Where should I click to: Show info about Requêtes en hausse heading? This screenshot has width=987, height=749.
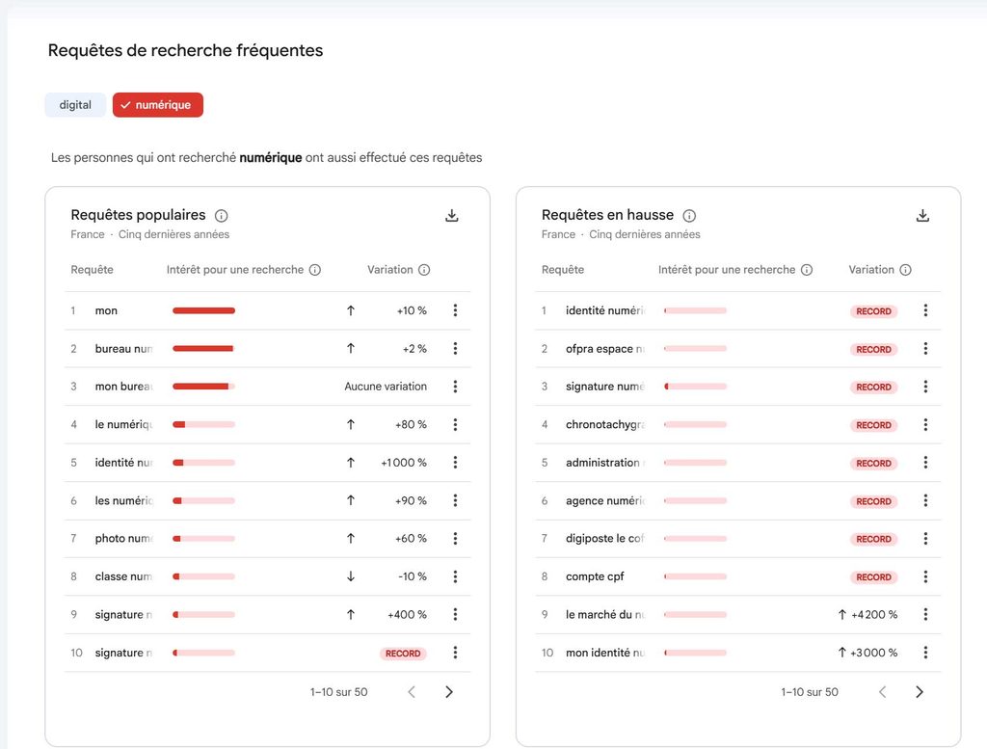pyautogui.click(x=689, y=216)
